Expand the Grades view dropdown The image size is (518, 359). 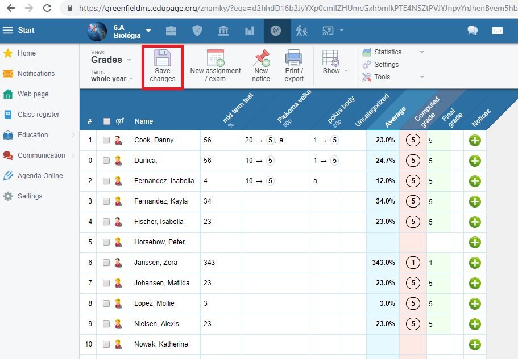111,60
